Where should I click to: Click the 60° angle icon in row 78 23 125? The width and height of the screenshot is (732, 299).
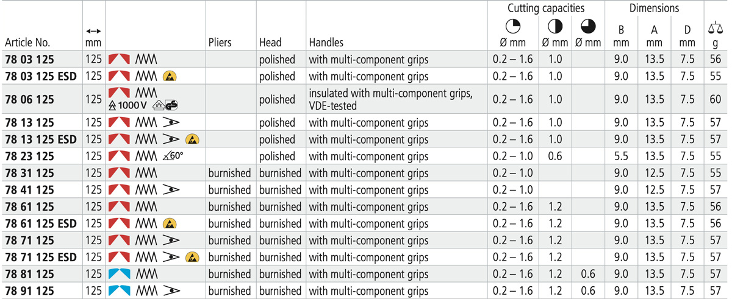pos(174,156)
